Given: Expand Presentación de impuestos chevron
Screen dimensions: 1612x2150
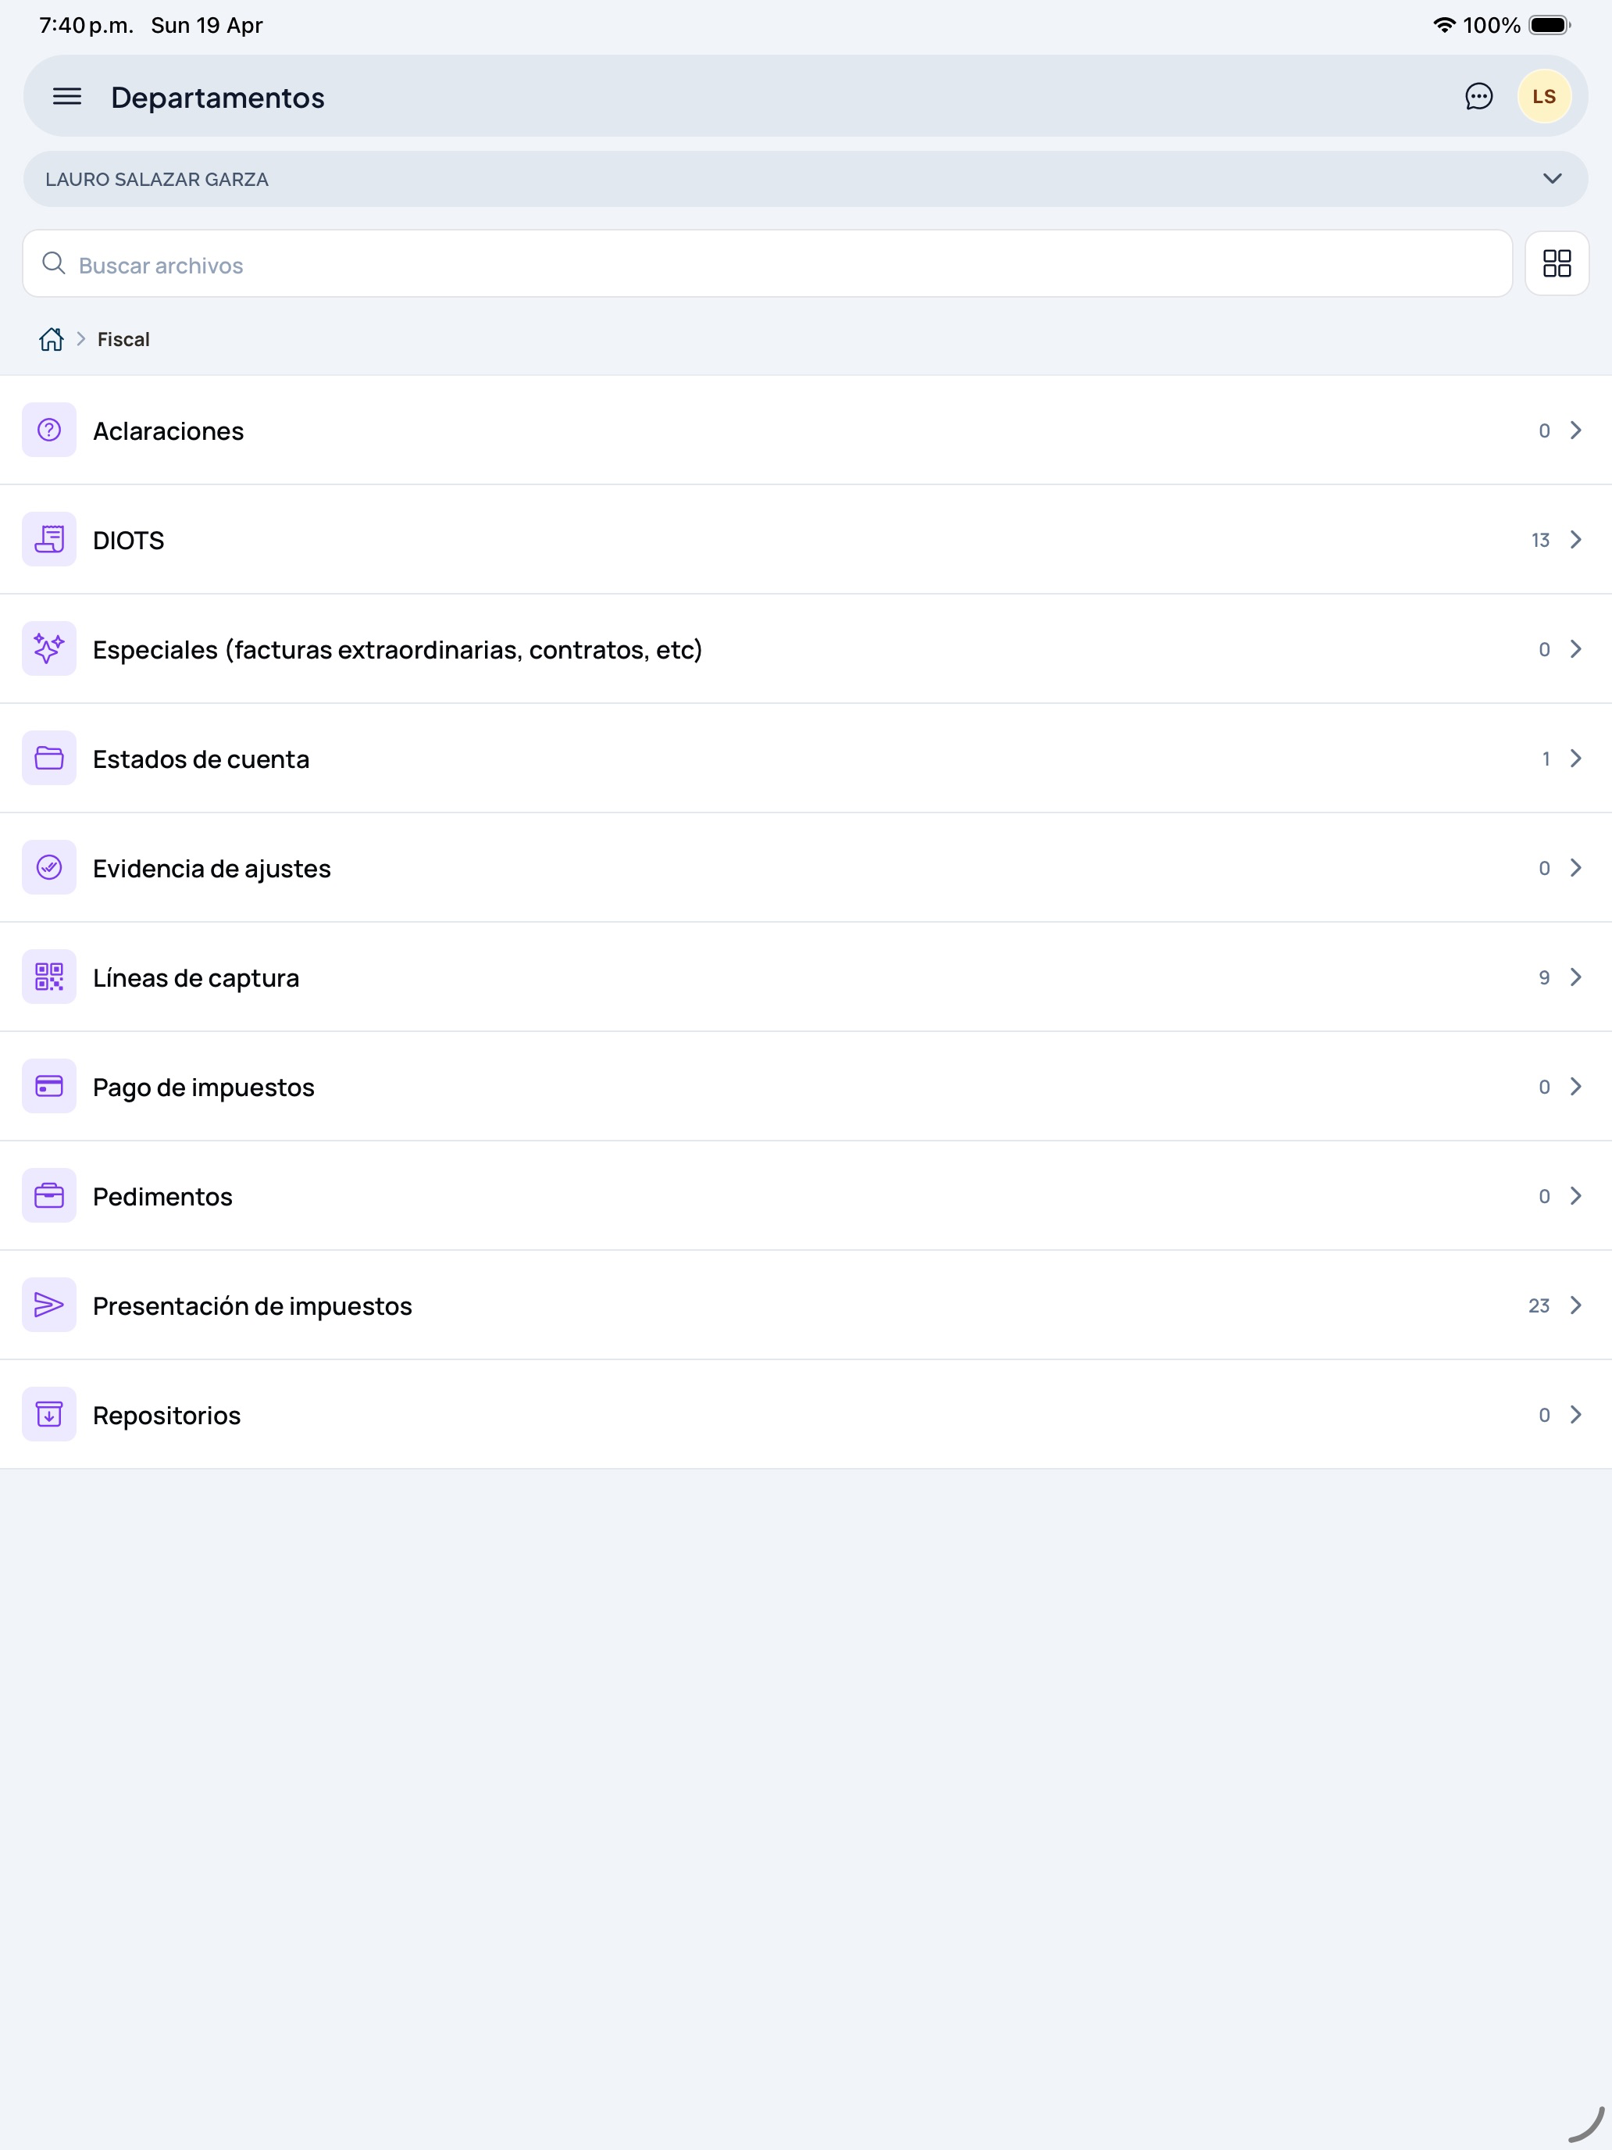Looking at the screenshot, I should [1576, 1305].
